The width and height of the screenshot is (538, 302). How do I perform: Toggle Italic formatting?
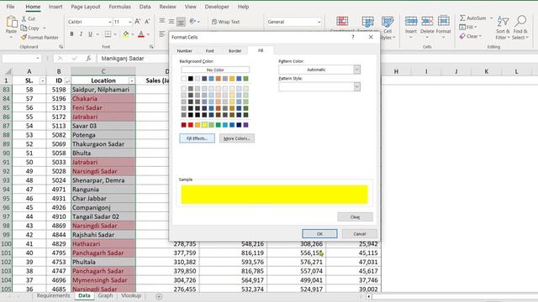[x=81, y=34]
